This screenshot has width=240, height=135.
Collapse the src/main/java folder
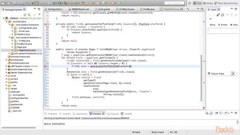7,22
